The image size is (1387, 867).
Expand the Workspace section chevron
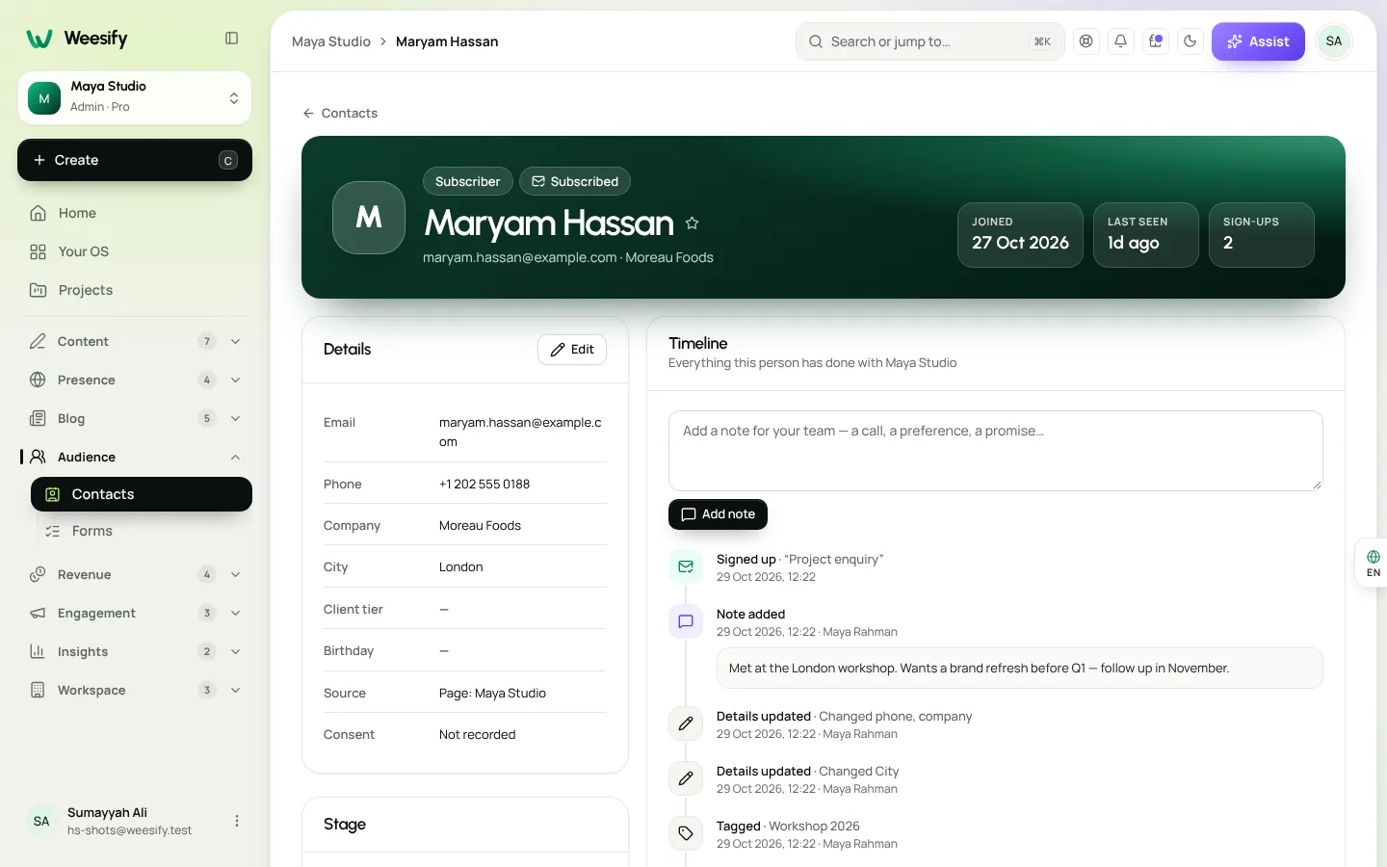point(235,690)
